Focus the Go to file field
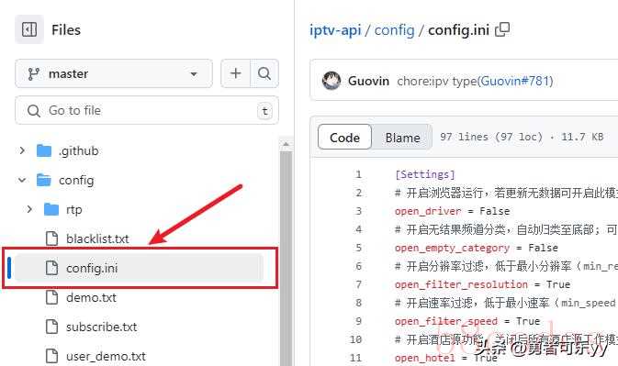The image size is (618, 366). pyautogui.click(x=147, y=111)
